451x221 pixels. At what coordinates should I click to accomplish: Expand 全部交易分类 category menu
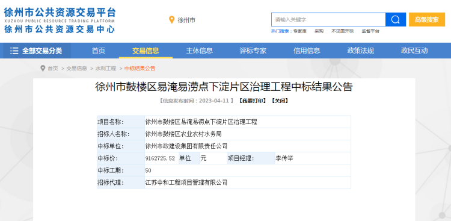[37, 51]
